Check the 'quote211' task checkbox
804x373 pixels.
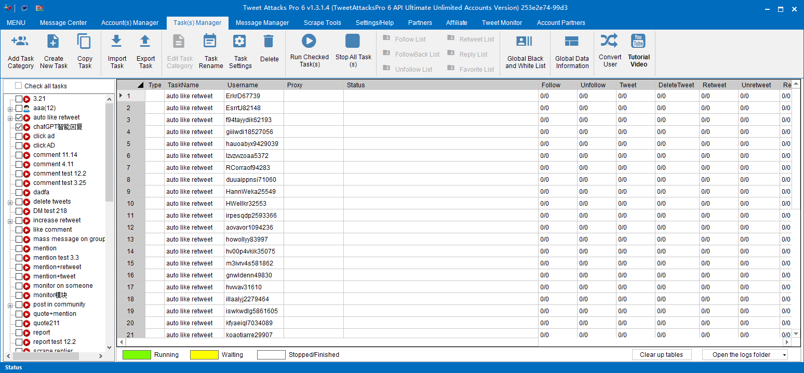pyautogui.click(x=19, y=323)
